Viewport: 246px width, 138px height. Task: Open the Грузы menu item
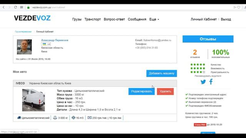(77, 19)
